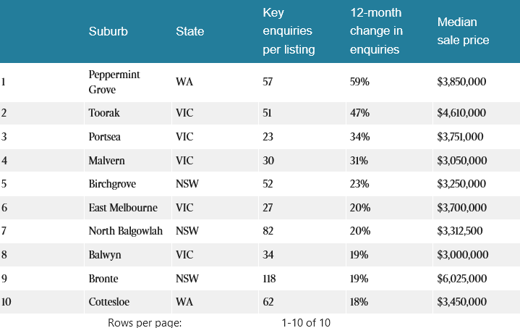Viewport: 520px width, 328px height.
Task: Click Bronte's $6,025,000 median price
Action: click(461, 278)
